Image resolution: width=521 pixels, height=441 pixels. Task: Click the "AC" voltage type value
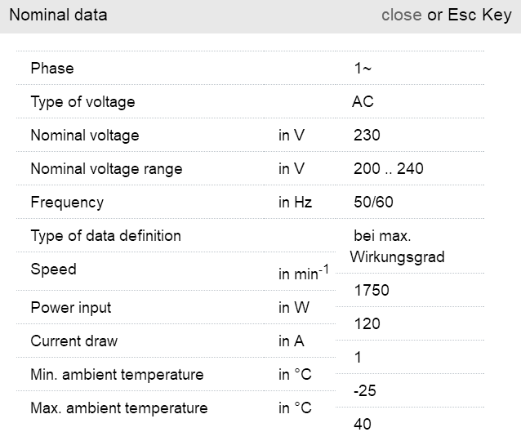point(363,102)
